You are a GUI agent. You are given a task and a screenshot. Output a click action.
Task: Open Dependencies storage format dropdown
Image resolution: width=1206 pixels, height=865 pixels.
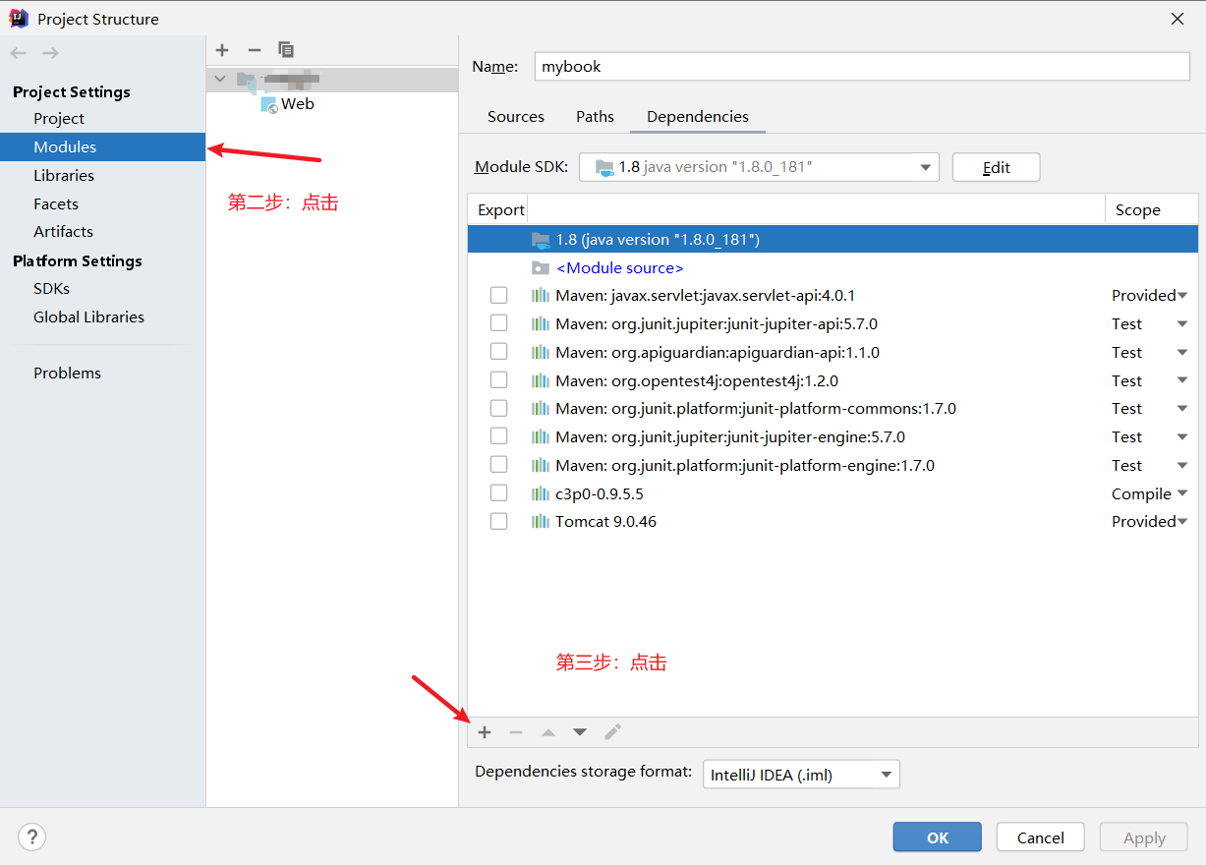coord(801,775)
